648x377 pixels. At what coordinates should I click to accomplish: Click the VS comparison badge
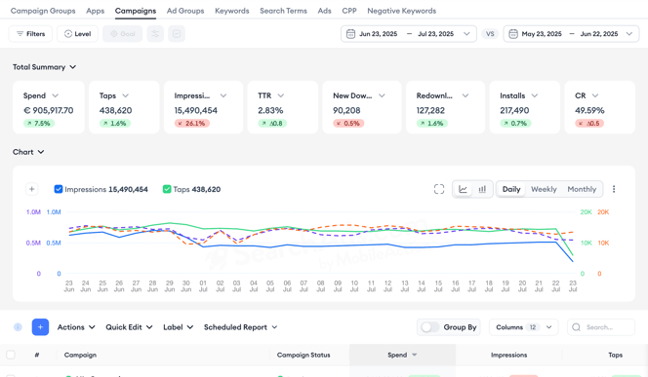point(490,34)
